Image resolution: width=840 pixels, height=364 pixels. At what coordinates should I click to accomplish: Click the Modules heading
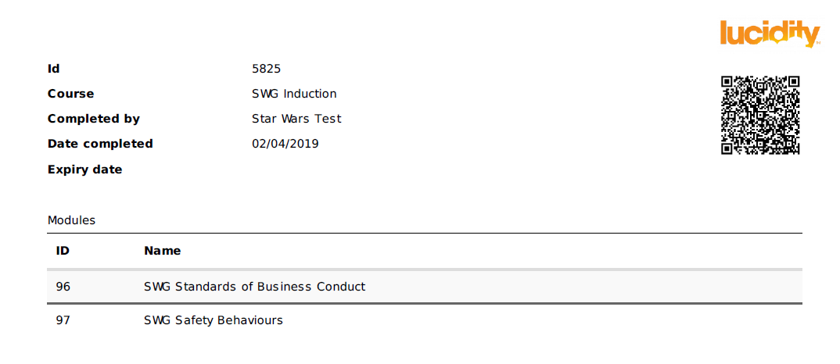(x=71, y=220)
